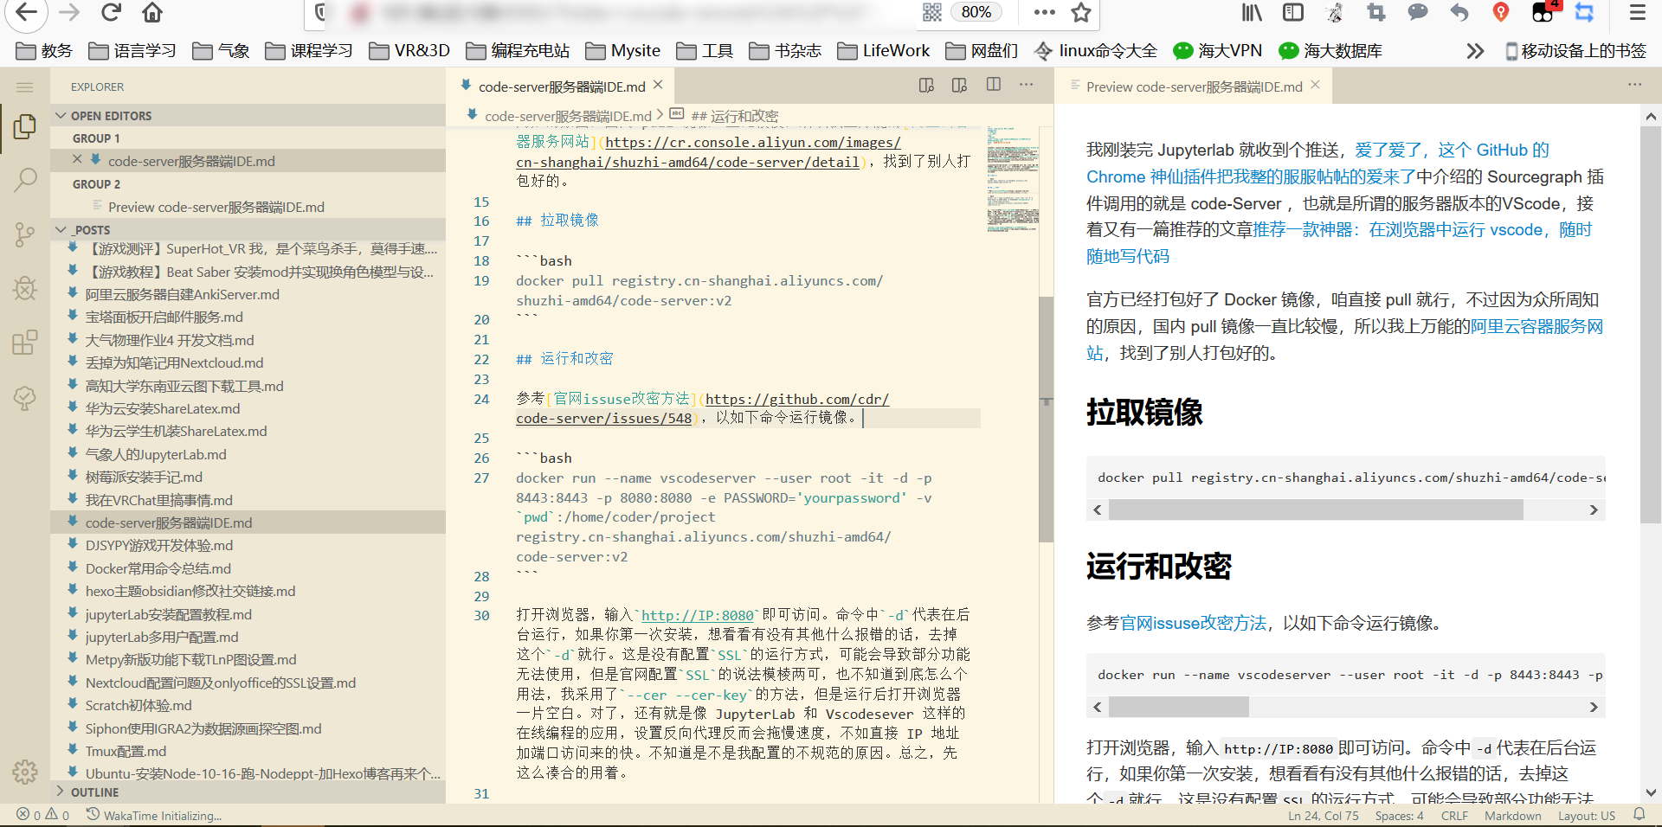Close the code-server服务器端IDE.md editor tab
The height and width of the screenshot is (827, 1662).
pos(658,85)
